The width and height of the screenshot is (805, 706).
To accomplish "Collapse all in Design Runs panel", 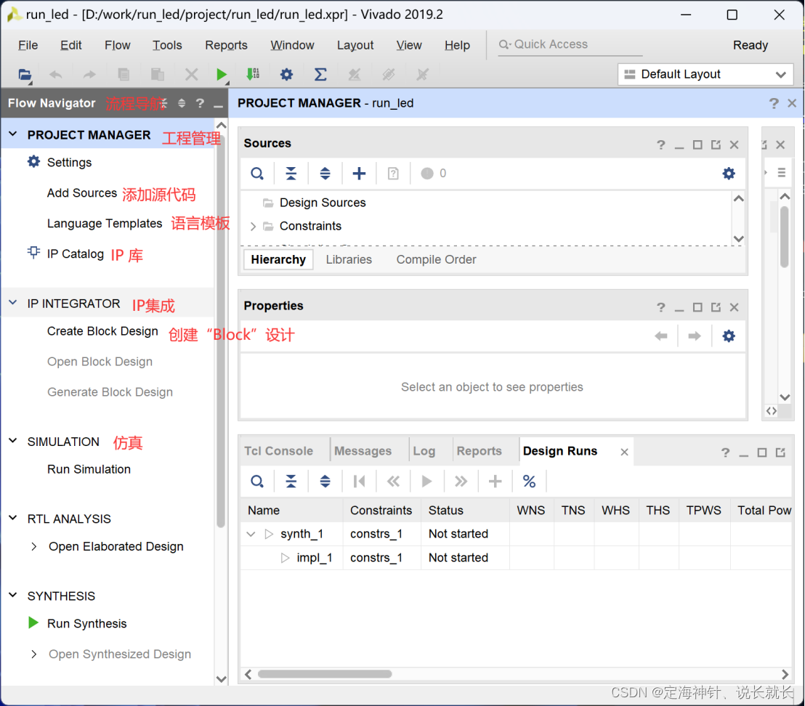I will pyautogui.click(x=291, y=482).
